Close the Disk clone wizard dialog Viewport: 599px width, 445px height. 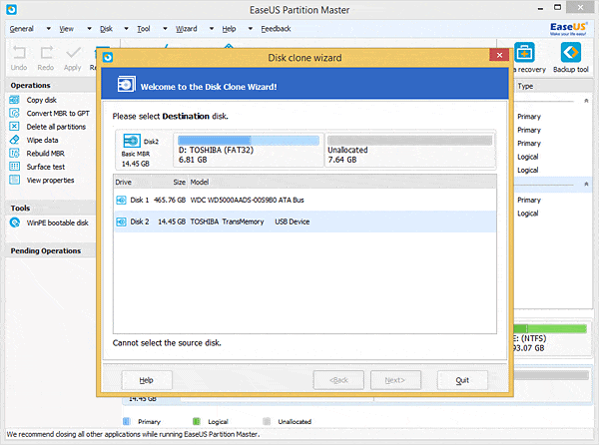coord(499,55)
